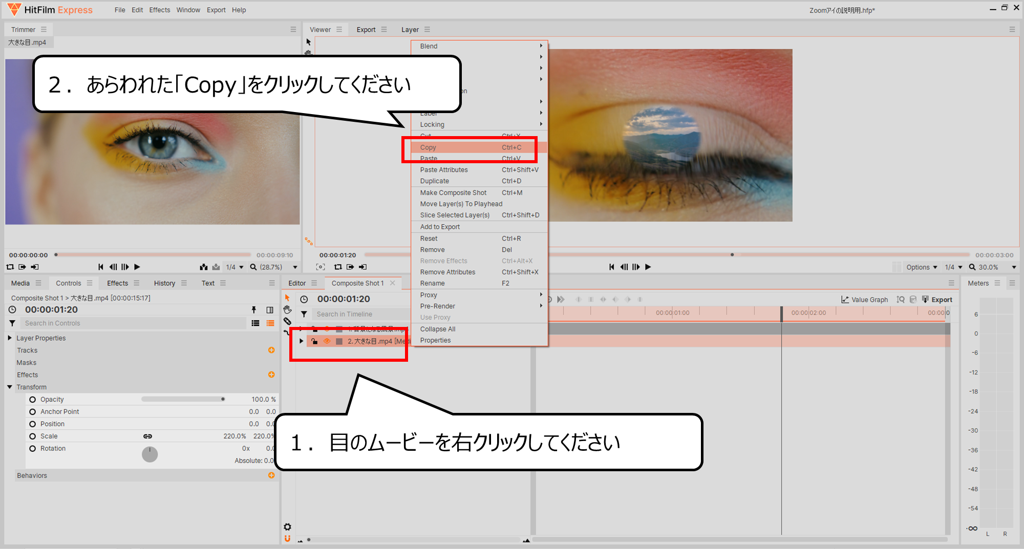Click the filter icon in Controls panel
This screenshot has width=1024, height=549.
pyautogui.click(x=12, y=323)
